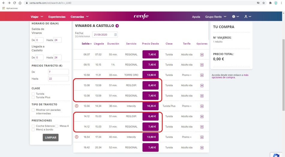The width and height of the screenshot is (285, 157).
Task: Click the Renfe logo
Action: coord(141,16)
